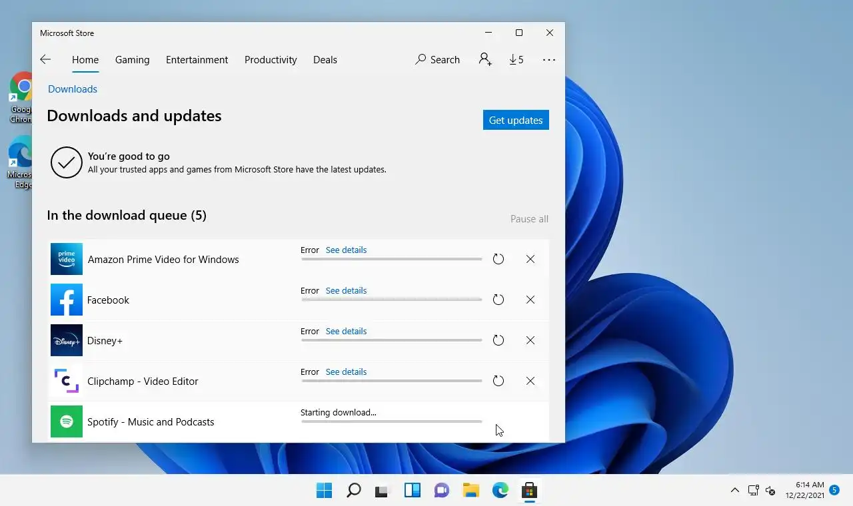The image size is (853, 506).
Task: Select the Microsoft Edge desktop shortcut
Action: (21, 163)
